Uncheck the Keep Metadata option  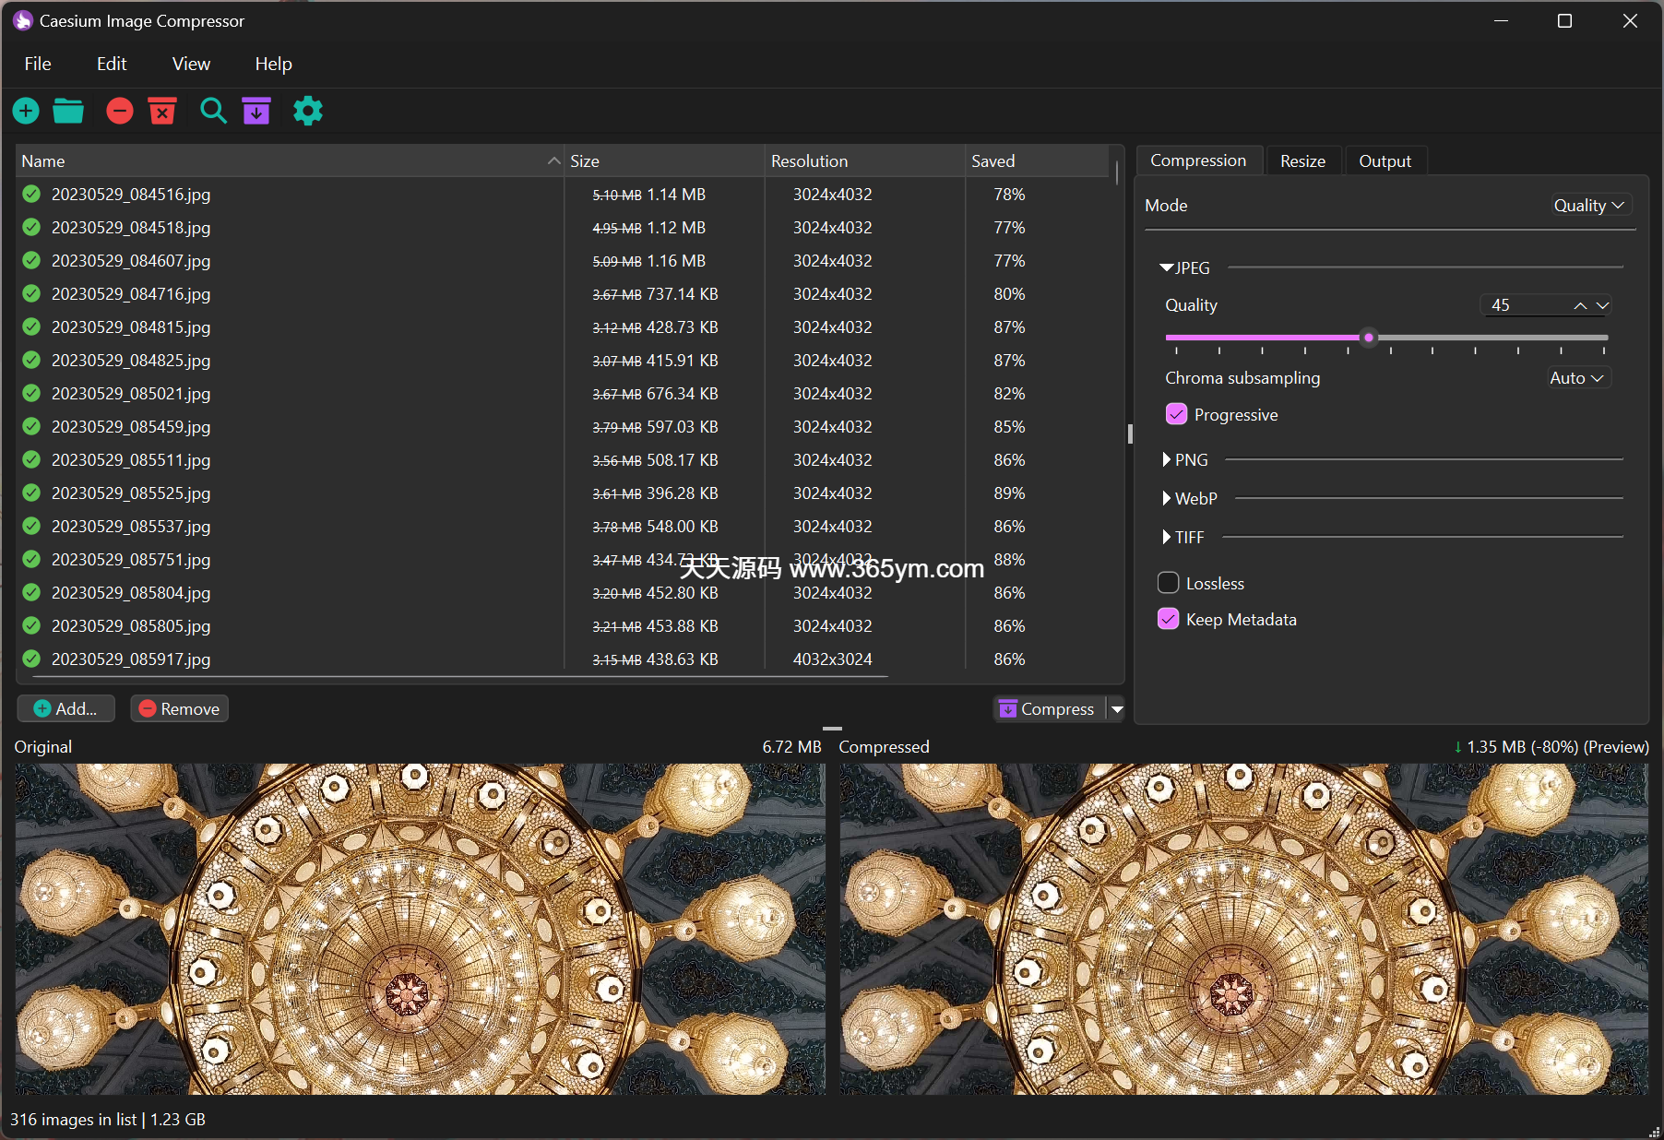click(x=1168, y=619)
